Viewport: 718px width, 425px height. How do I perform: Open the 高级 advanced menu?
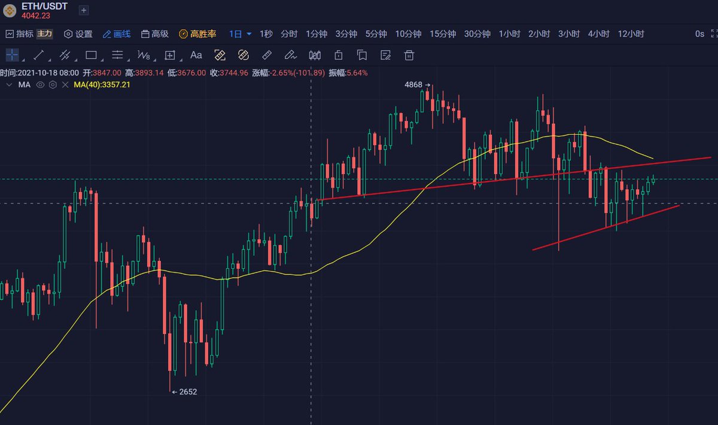[155, 34]
